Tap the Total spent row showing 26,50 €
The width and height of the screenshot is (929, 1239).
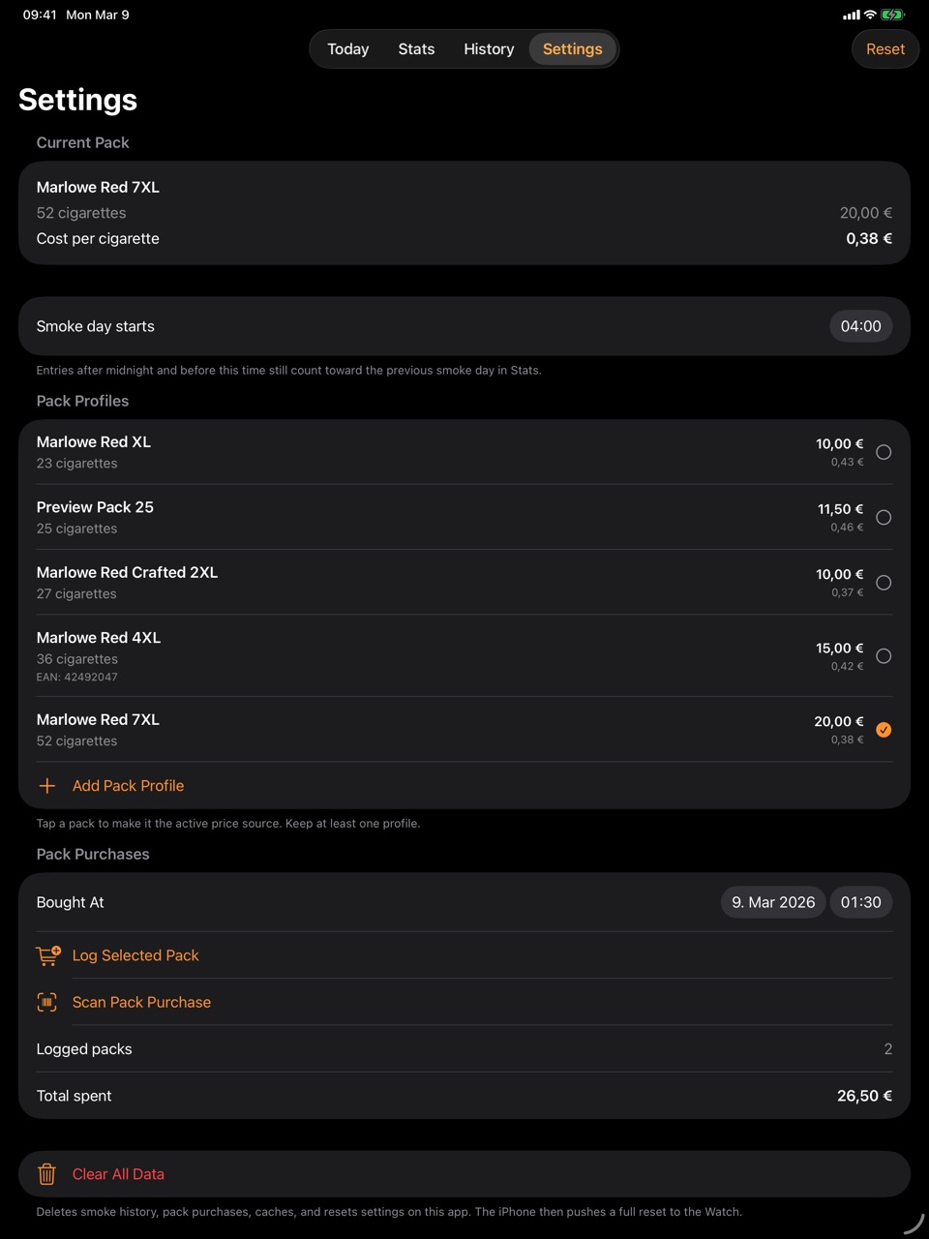click(464, 1095)
